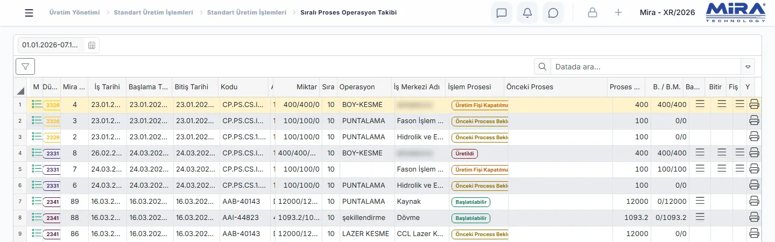This screenshot has width=775, height=242.
Task: Open Sıralı Proses Operasyon Takibi breadcrumb
Action: point(348,12)
